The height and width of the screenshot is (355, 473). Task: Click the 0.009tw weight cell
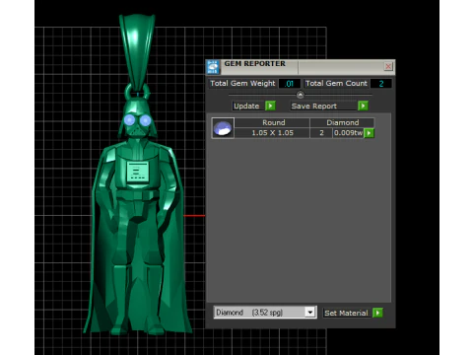coord(348,133)
